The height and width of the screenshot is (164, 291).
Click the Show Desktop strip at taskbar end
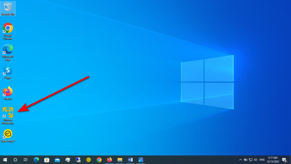[290, 160]
